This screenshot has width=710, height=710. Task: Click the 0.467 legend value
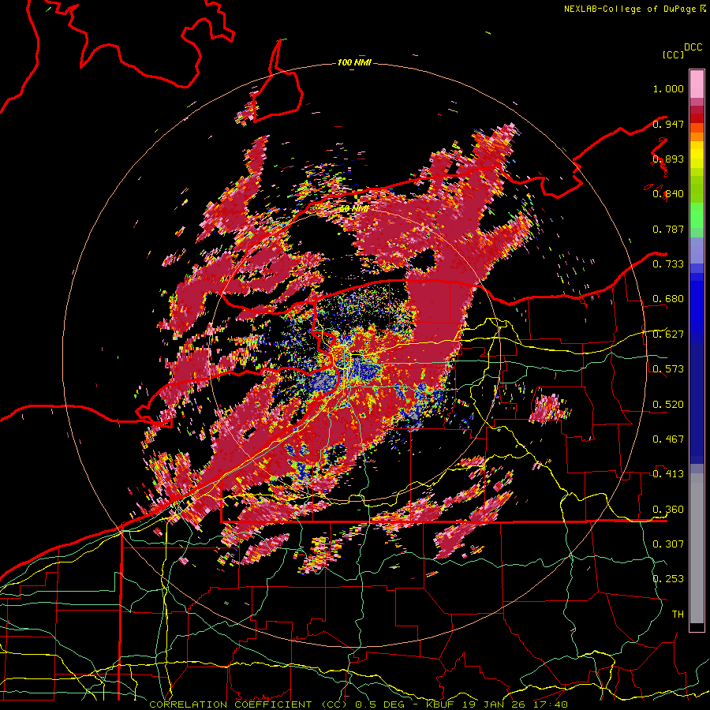[x=668, y=439]
